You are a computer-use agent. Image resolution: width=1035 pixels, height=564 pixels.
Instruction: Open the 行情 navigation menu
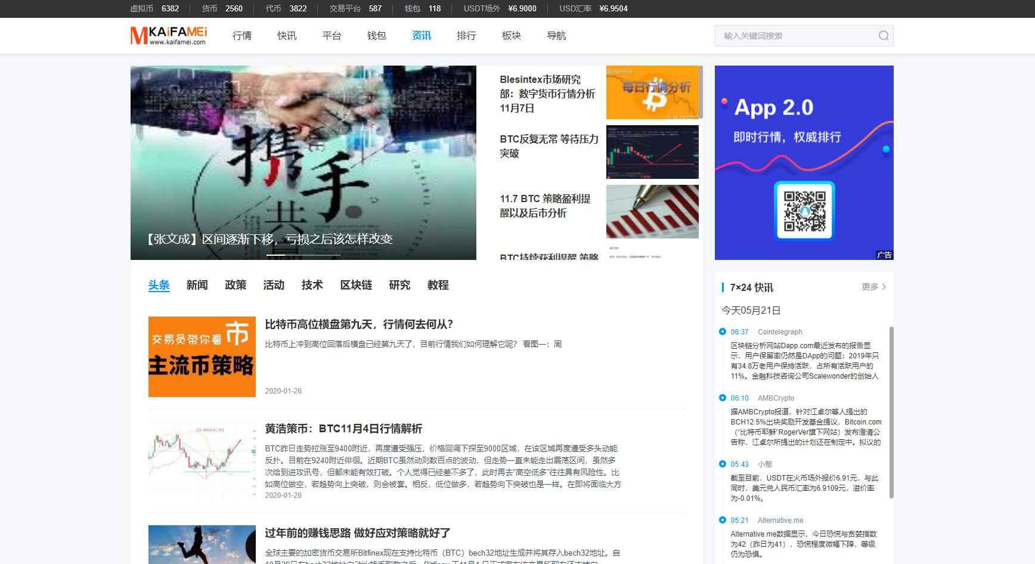(241, 36)
